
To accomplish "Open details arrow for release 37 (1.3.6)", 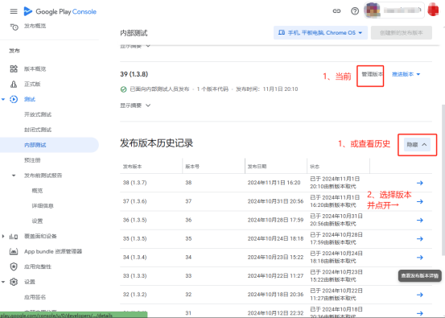I will (x=420, y=201).
